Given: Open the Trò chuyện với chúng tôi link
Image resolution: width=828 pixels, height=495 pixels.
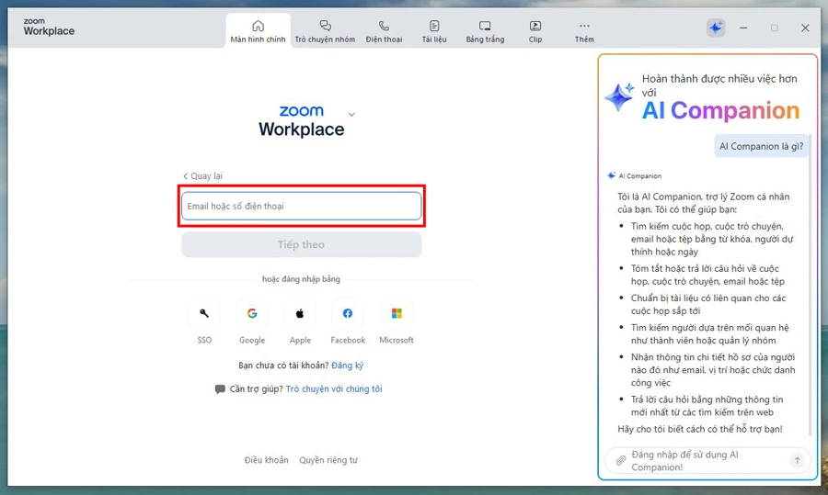Looking at the screenshot, I should [x=334, y=389].
